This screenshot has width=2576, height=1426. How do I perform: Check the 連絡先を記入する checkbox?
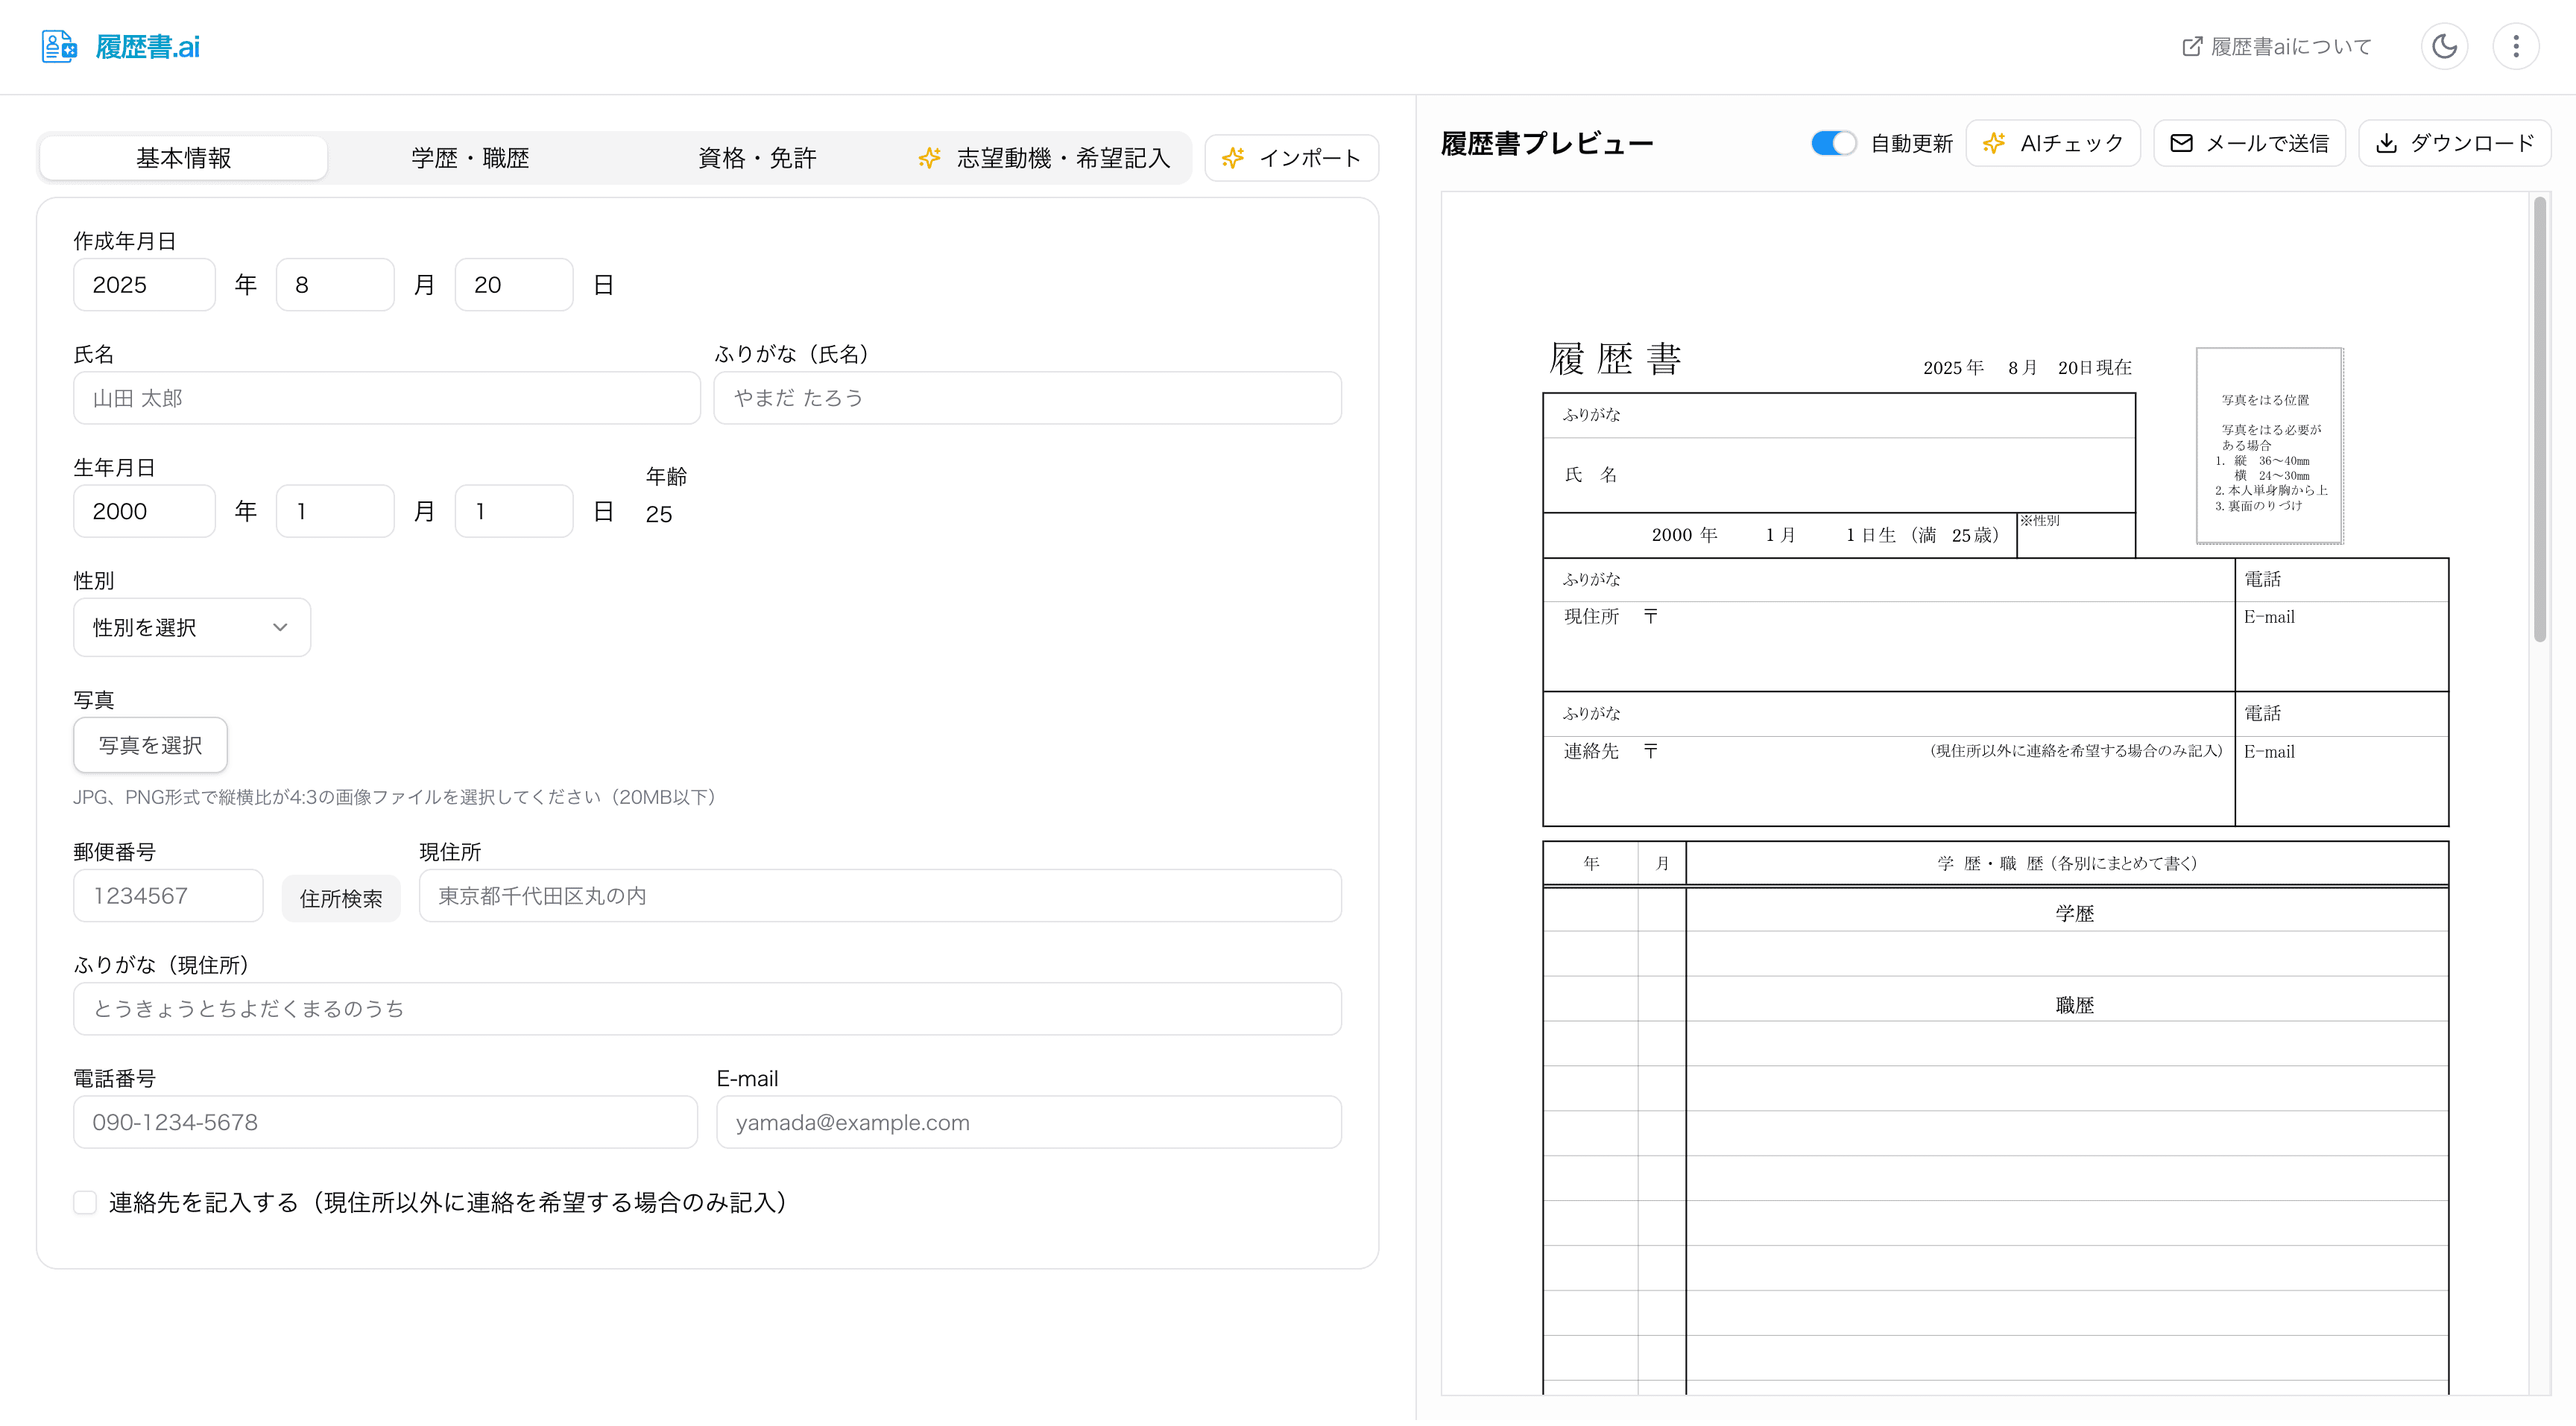(84, 1202)
